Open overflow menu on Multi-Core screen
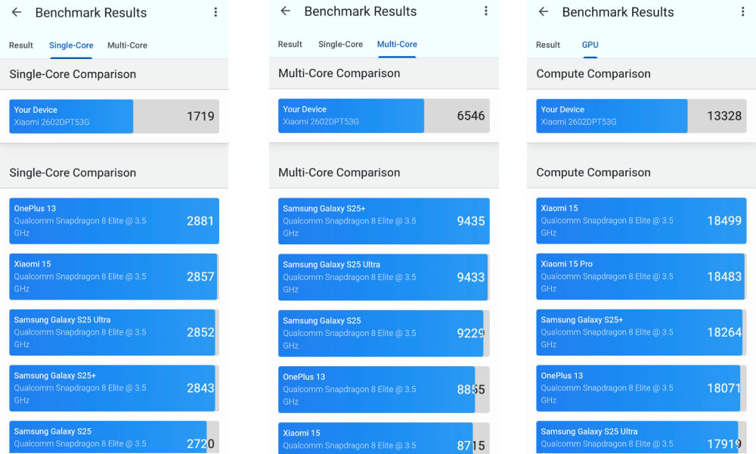 (x=486, y=11)
